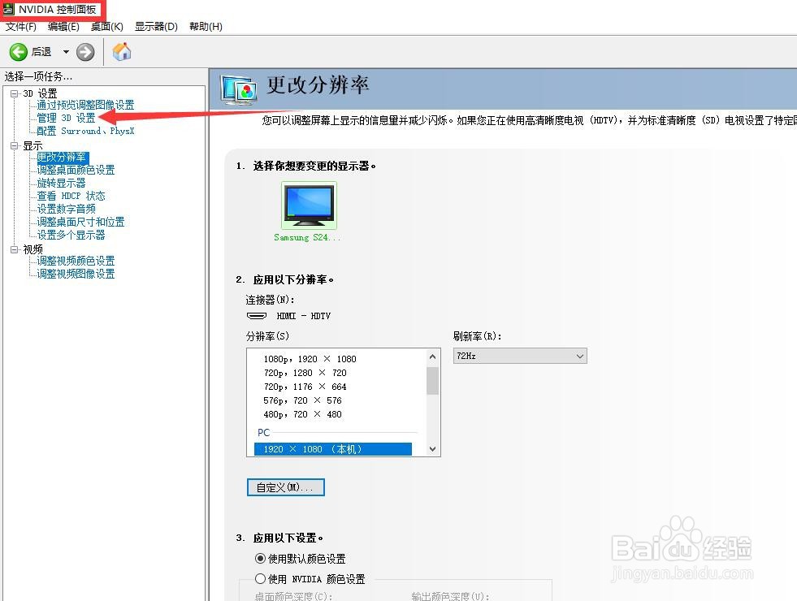Choose resolution 480p, 720 × 480
Screen dimensions: 797x601
[x=302, y=414]
